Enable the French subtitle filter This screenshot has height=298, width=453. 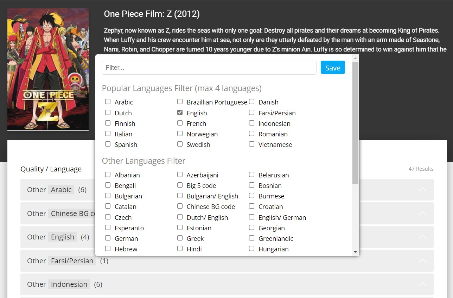(180, 123)
